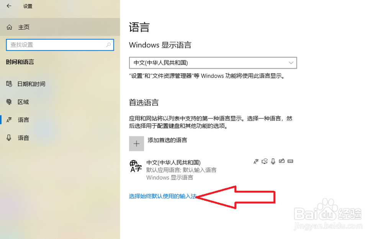Open the Windows 显示语言 dropdown
The image size is (383, 239).
(x=213, y=63)
